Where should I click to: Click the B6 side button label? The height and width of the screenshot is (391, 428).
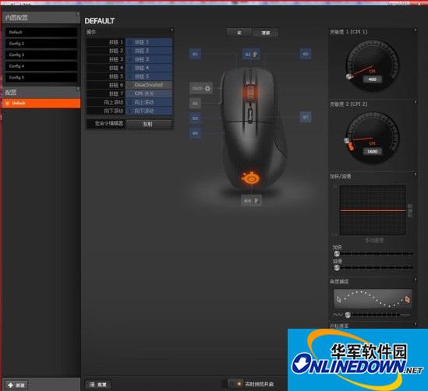click(x=195, y=104)
